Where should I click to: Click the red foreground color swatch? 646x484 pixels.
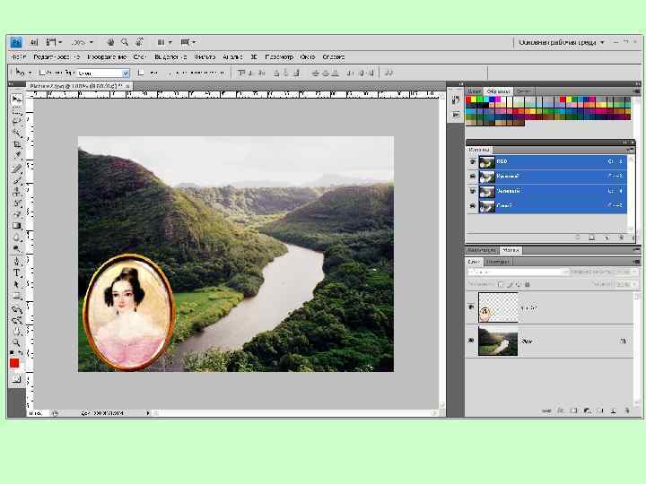[x=14, y=363]
